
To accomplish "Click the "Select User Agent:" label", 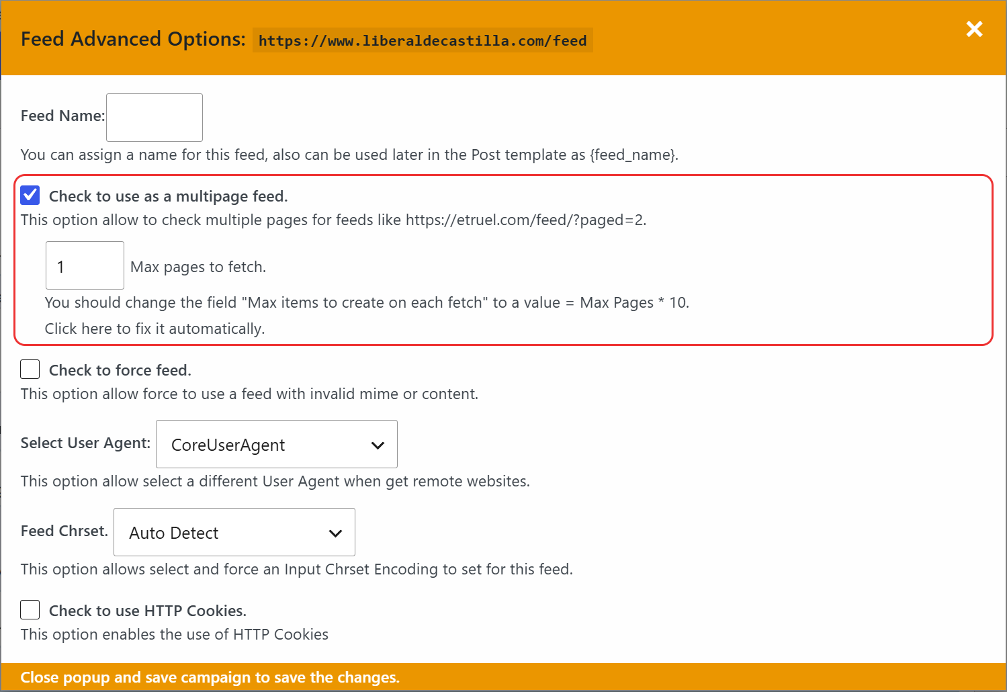I will [x=86, y=443].
